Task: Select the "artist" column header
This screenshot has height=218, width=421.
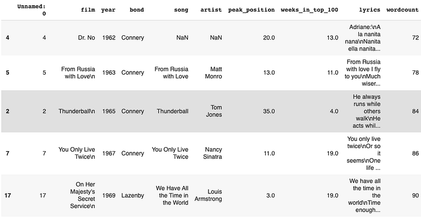Action: coord(212,11)
